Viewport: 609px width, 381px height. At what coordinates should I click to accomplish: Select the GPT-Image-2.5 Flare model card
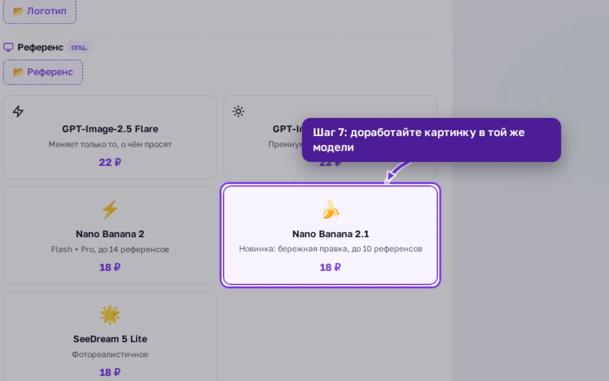click(x=110, y=137)
